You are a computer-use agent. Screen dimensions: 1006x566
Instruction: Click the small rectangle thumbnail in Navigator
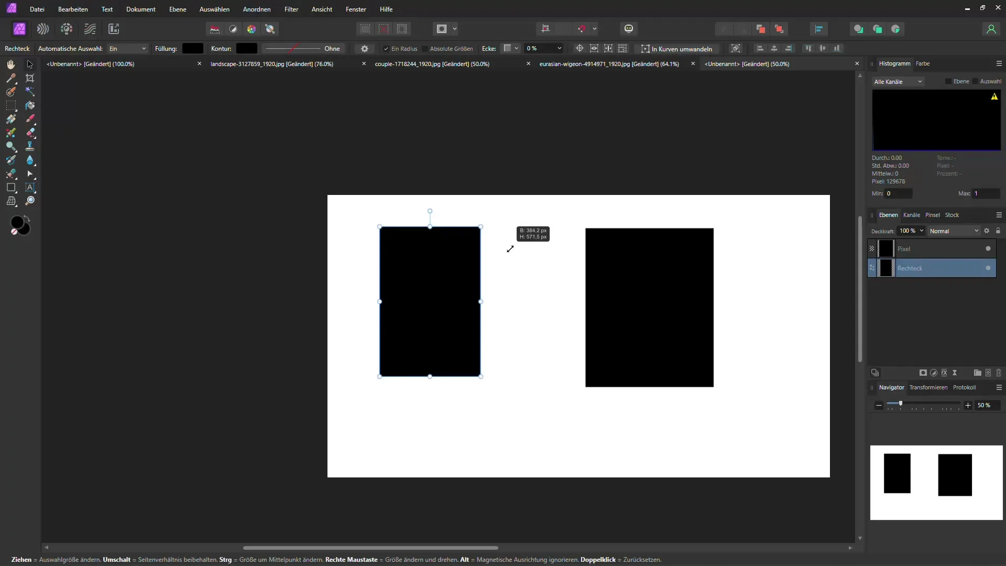click(x=896, y=473)
